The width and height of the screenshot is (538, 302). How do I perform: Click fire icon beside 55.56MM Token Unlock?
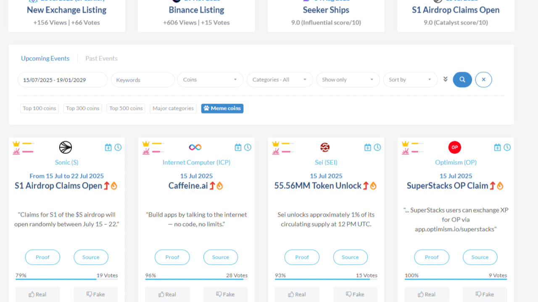[x=373, y=185]
